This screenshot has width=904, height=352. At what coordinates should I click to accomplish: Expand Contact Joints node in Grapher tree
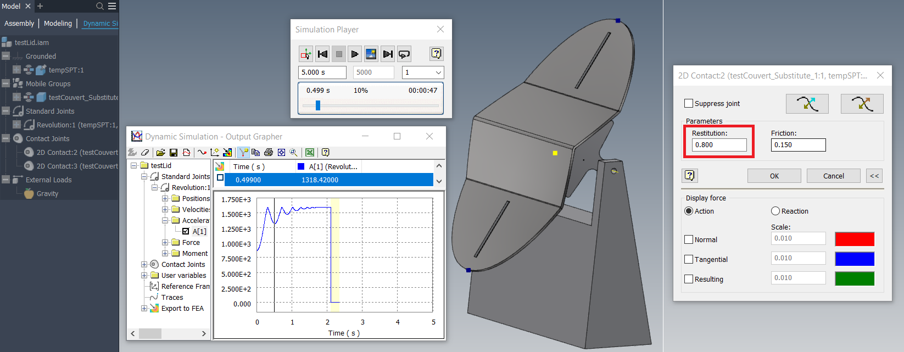[144, 264]
